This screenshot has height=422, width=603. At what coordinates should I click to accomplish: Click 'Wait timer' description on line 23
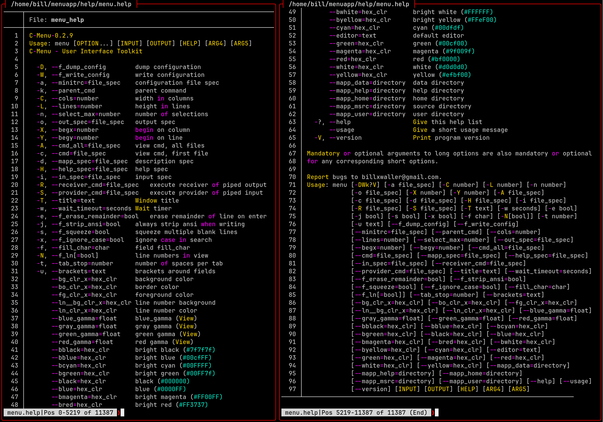(153, 208)
